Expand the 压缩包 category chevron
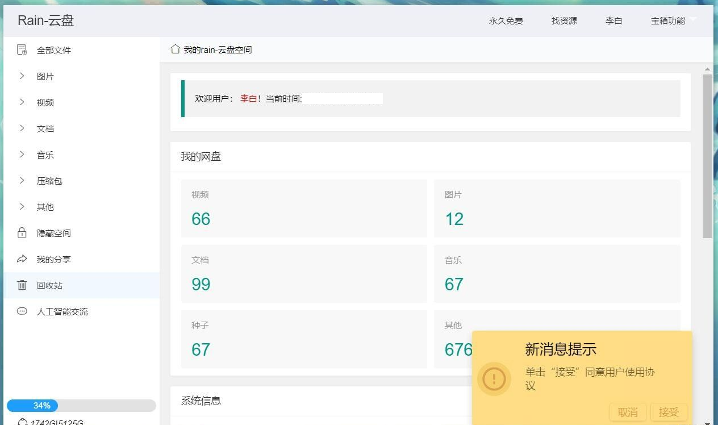The height and width of the screenshot is (425, 718). [22, 181]
